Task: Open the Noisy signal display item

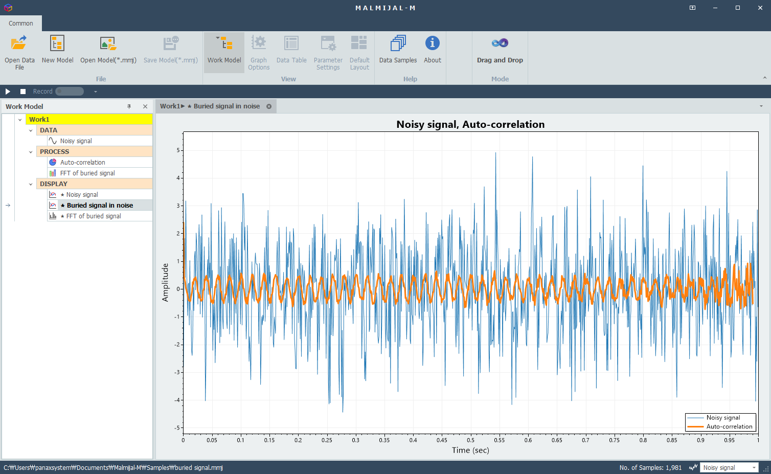Action: pyautogui.click(x=100, y=194)
